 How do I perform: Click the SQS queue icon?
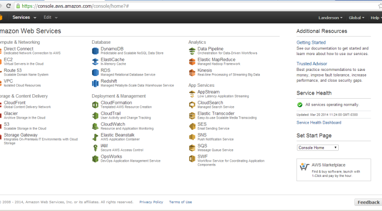point(192,148)
